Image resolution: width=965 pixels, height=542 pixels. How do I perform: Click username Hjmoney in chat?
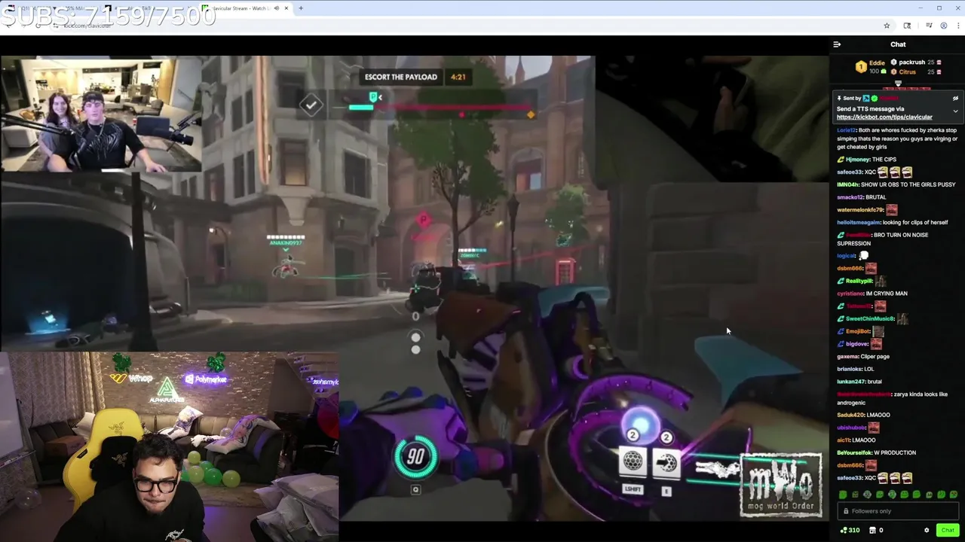point(857,160)
